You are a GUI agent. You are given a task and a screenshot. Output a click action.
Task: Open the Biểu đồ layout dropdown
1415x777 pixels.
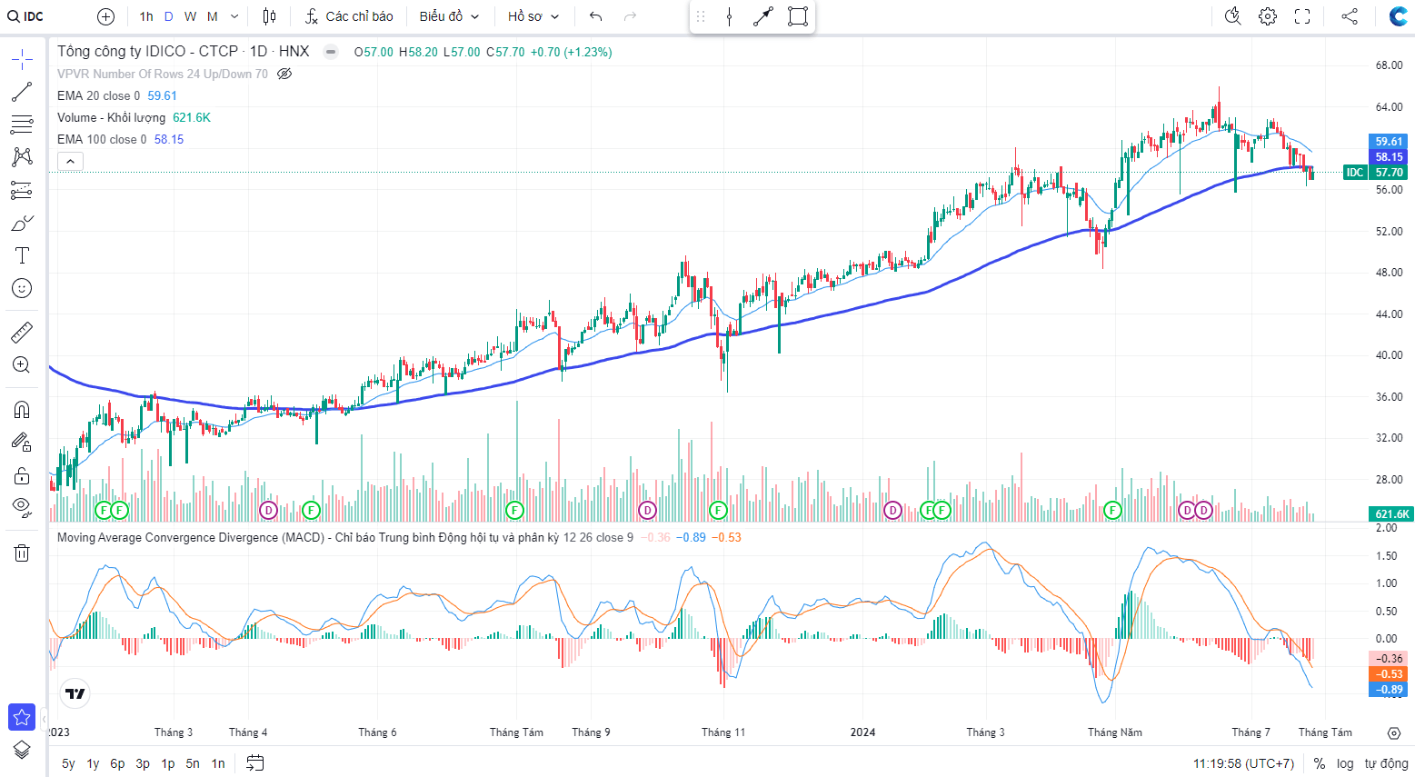[x=449, y=16]
